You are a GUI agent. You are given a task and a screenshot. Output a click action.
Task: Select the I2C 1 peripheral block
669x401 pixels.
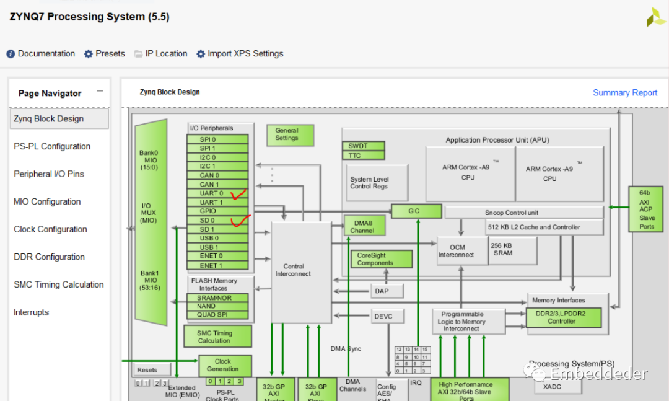[217, 166]
